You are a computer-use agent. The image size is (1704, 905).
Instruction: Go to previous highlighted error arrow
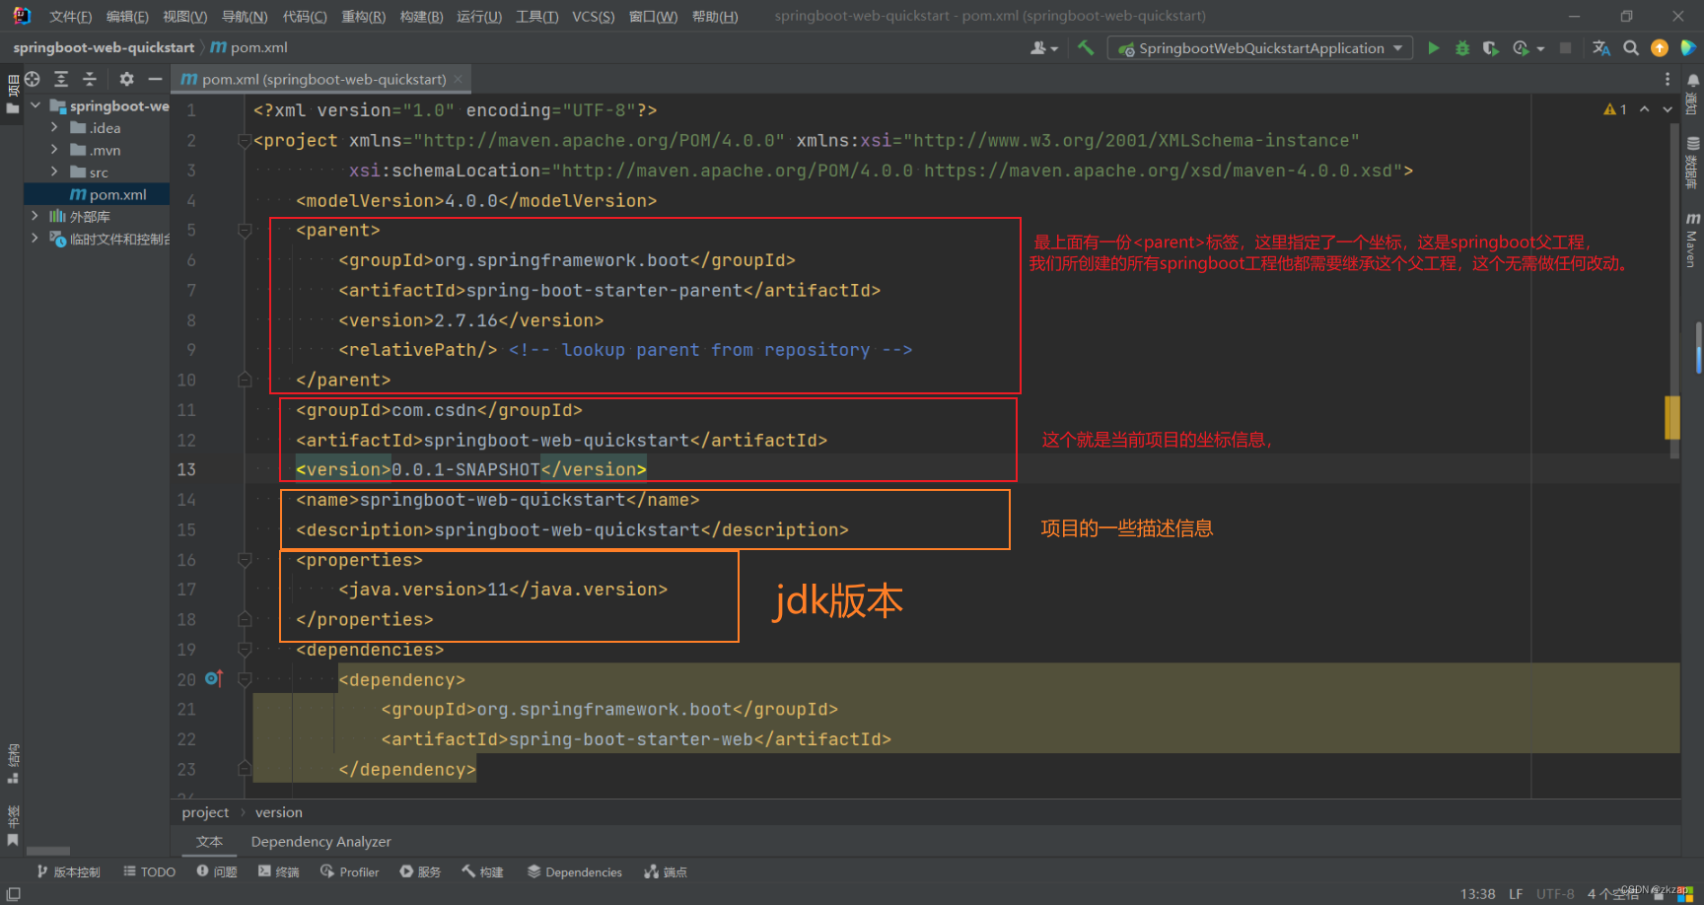coord(1644,109)
